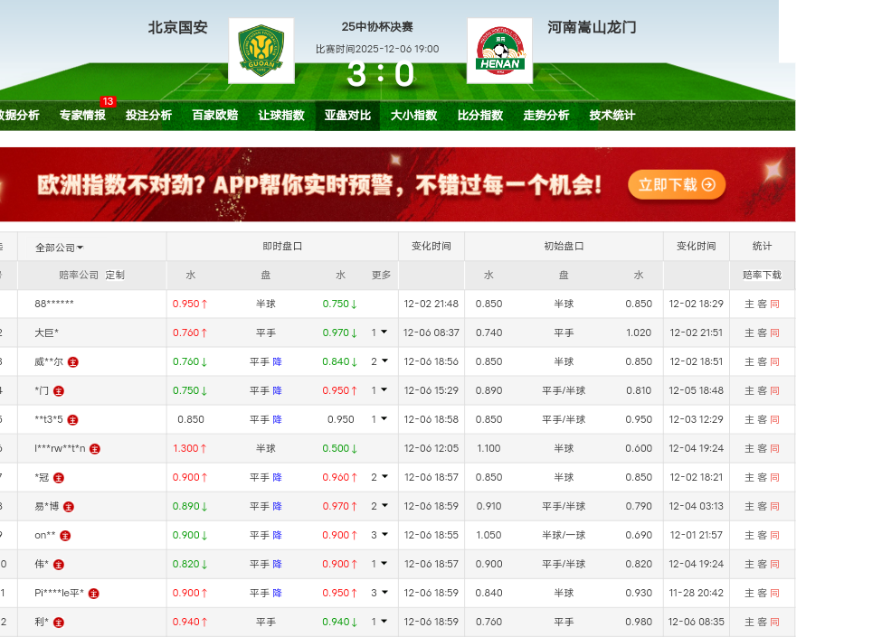Click the red 主 badge next to *门
This screenshot has width=882, height=637.
pos(59,391)
